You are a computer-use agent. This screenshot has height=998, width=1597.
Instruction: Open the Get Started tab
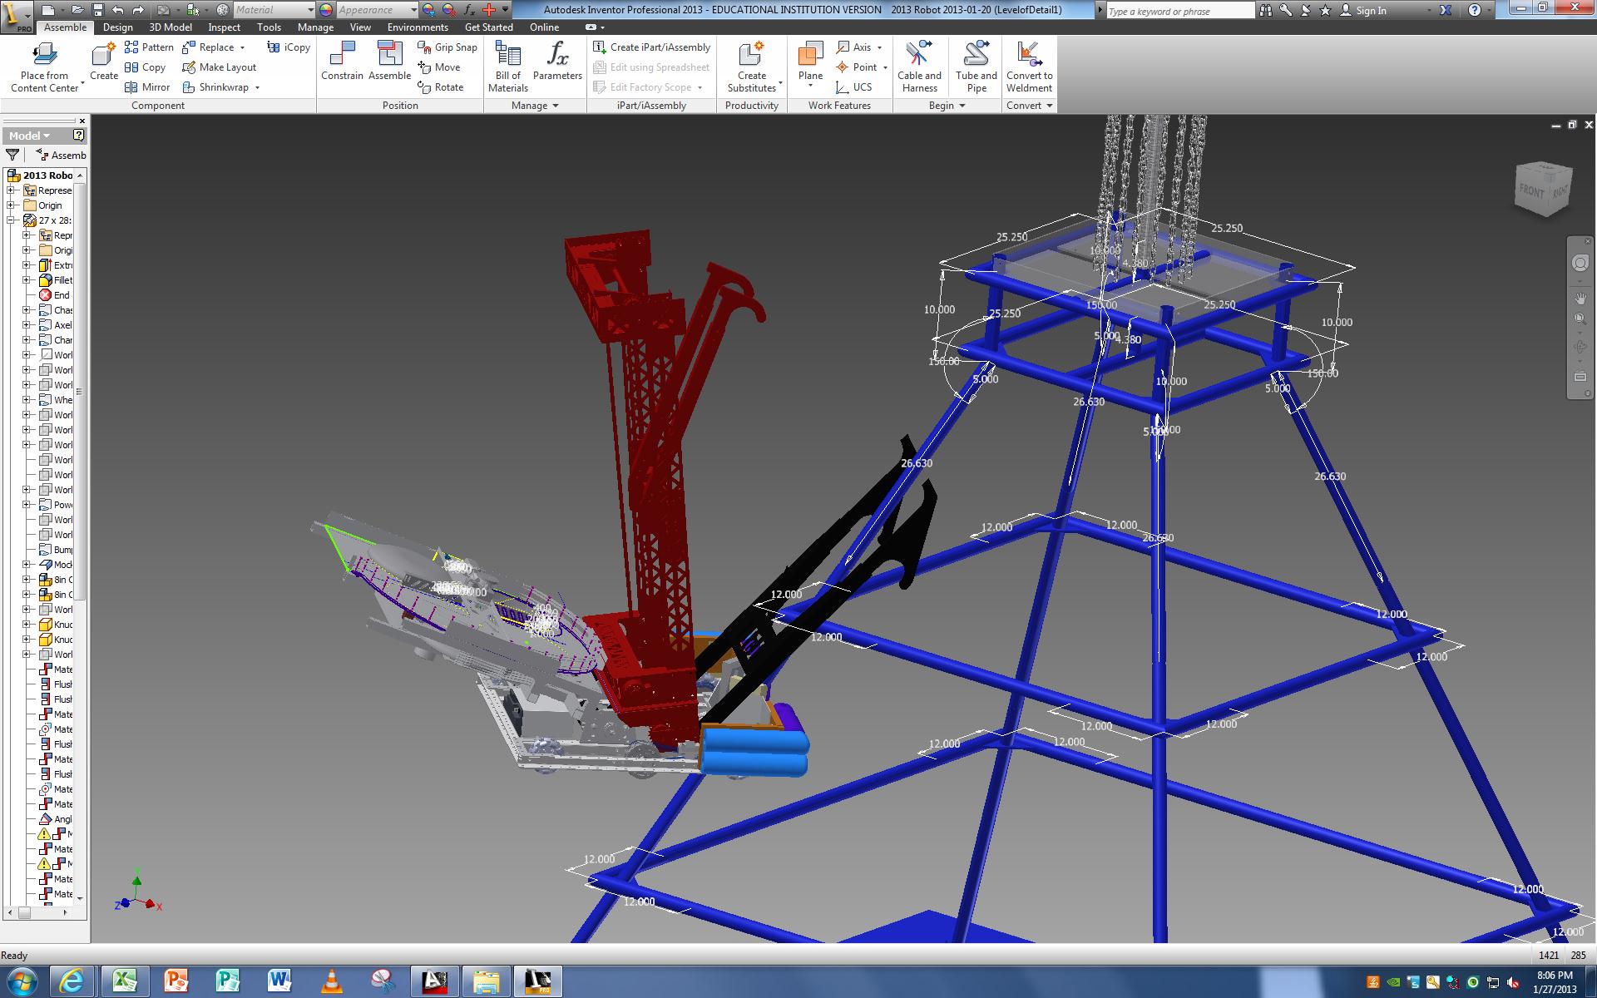[488, 27]
